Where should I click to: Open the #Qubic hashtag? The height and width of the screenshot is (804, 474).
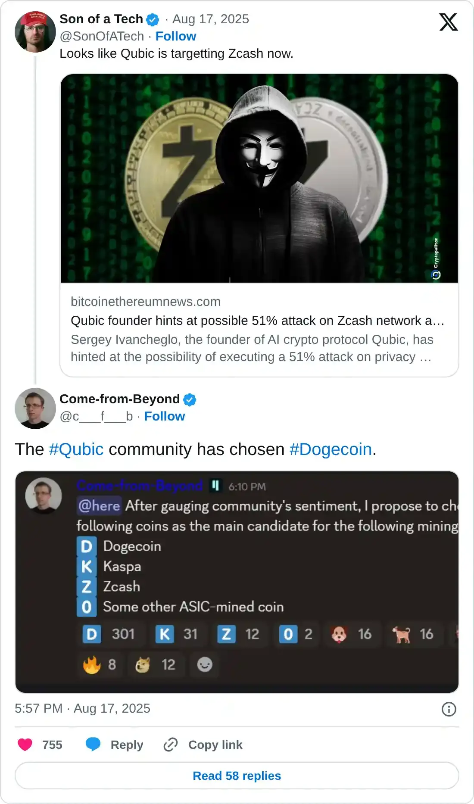point(76,449)
